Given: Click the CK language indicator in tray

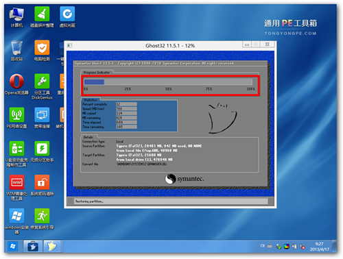Looking at the screenshot, I should (262, 246).
